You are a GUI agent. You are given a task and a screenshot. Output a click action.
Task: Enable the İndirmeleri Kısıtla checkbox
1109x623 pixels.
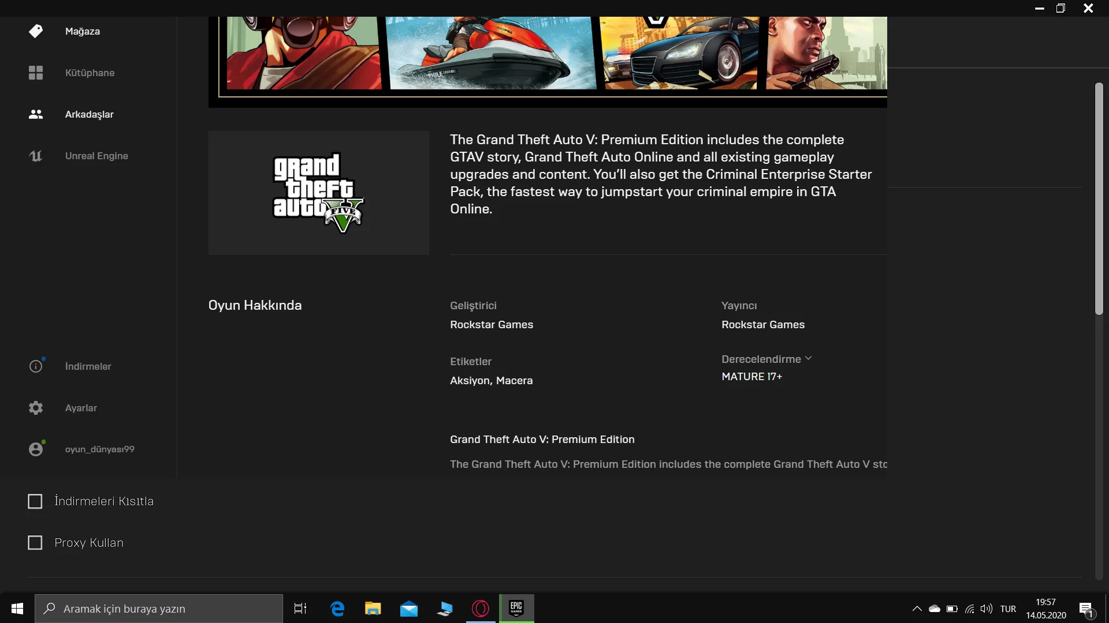(x=35, y=501)
